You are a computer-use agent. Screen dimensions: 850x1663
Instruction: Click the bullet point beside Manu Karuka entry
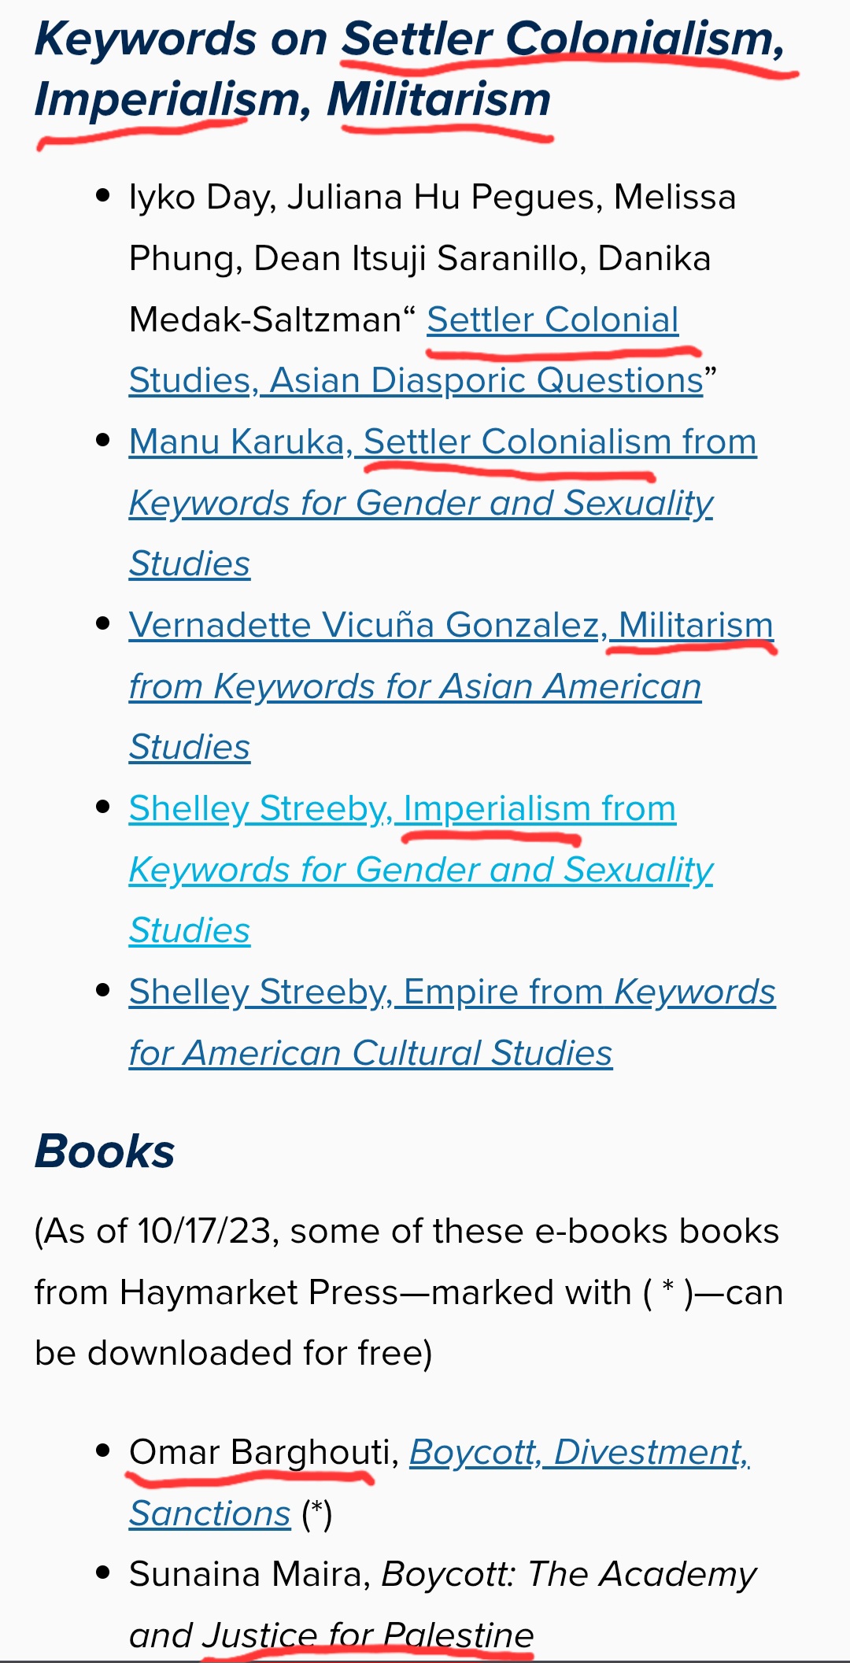[102, 441]
